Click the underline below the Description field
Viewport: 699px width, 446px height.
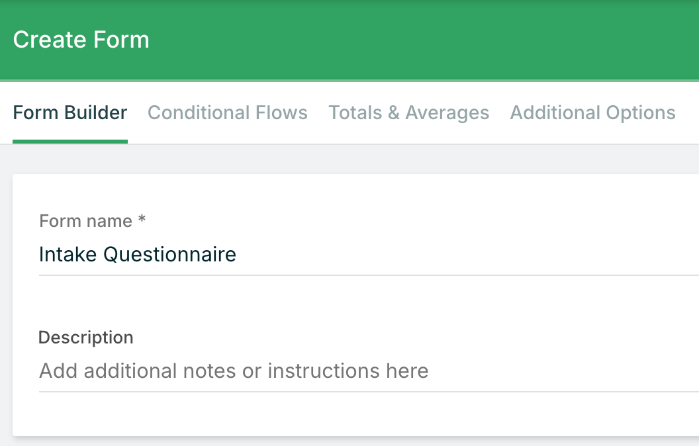point(369,392)
